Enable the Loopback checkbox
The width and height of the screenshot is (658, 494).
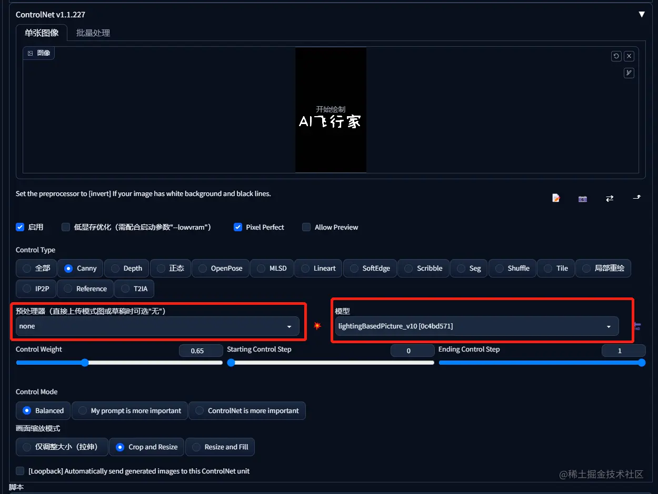coord(20,471)
